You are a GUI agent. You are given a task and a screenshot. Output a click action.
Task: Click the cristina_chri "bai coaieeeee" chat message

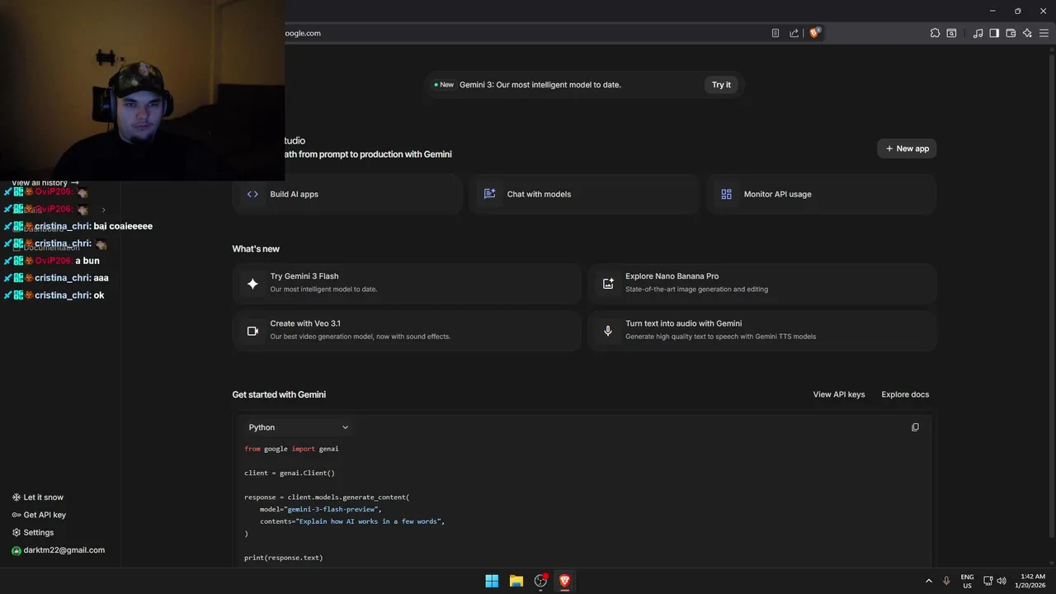pos(78,226)
